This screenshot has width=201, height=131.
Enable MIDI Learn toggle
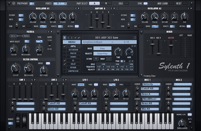point(171,3)
